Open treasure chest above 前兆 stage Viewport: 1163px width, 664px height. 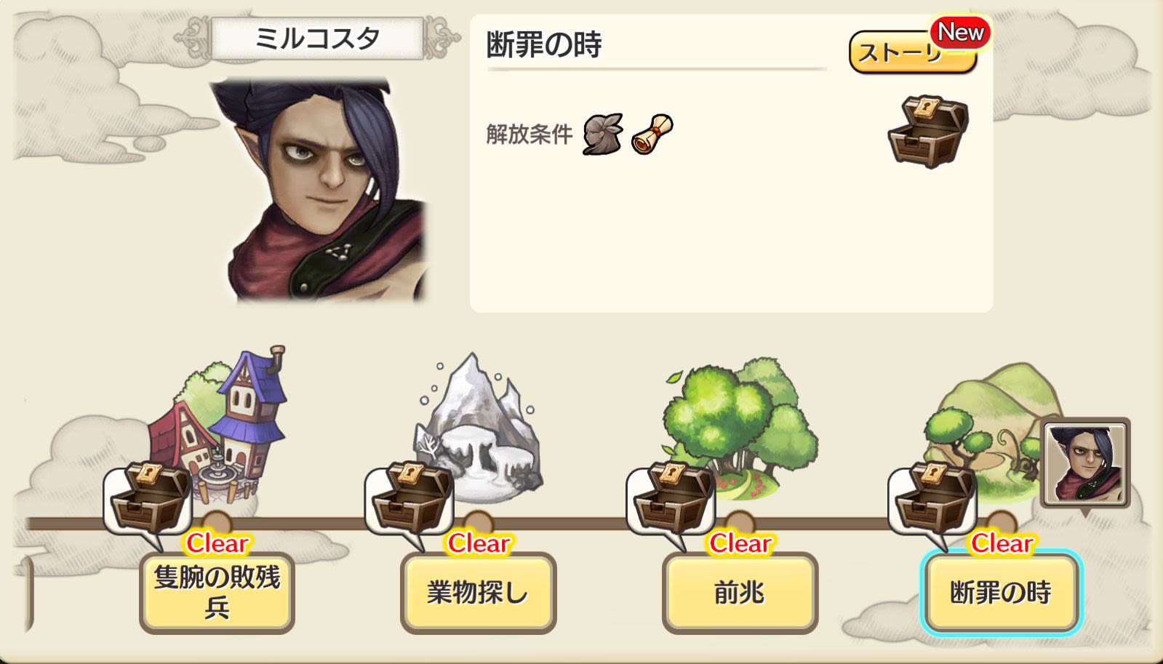671,499
